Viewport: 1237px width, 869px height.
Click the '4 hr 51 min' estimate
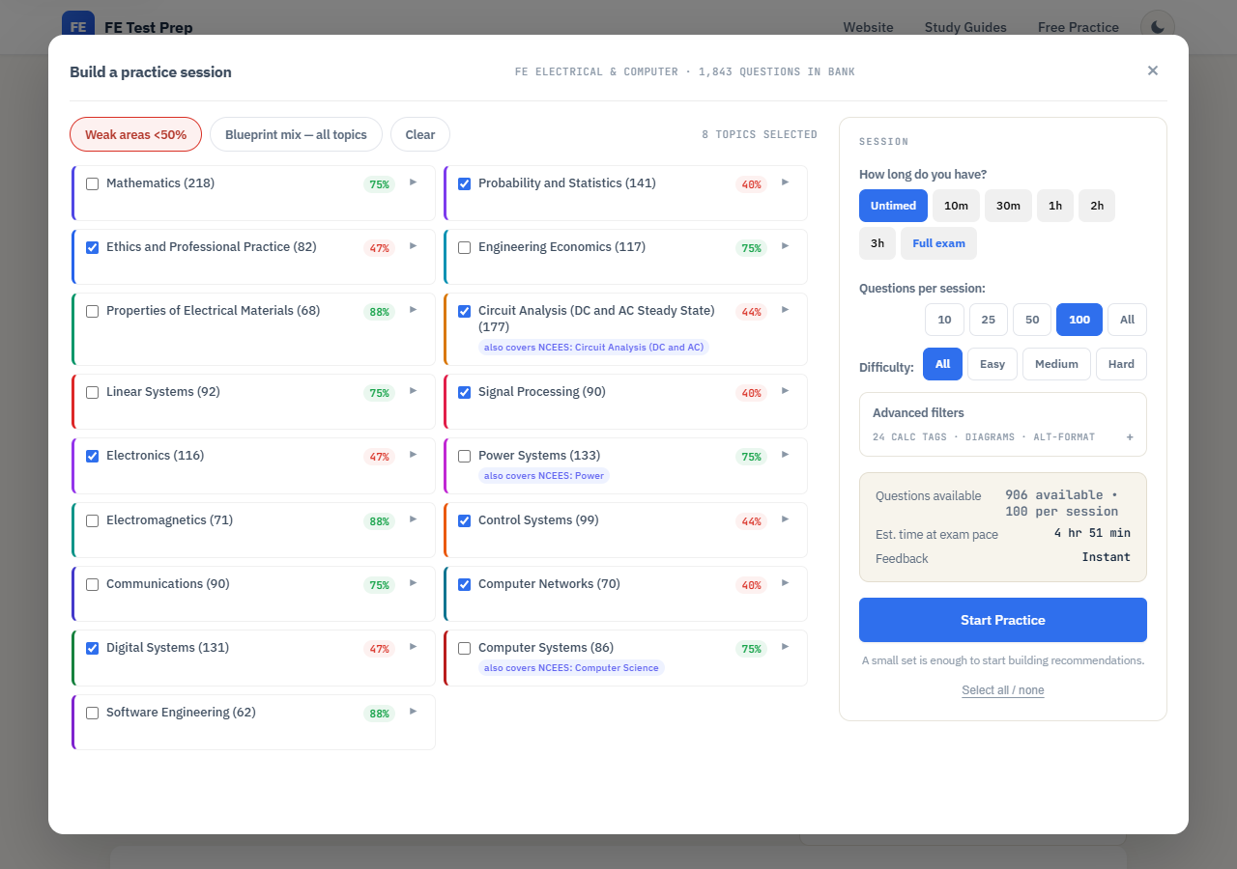[x=1092, y=533]
